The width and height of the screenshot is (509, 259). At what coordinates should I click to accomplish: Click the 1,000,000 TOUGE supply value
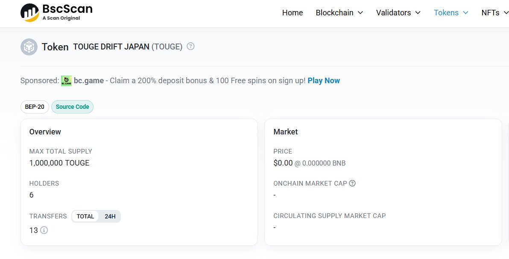(x=59, y=163)
